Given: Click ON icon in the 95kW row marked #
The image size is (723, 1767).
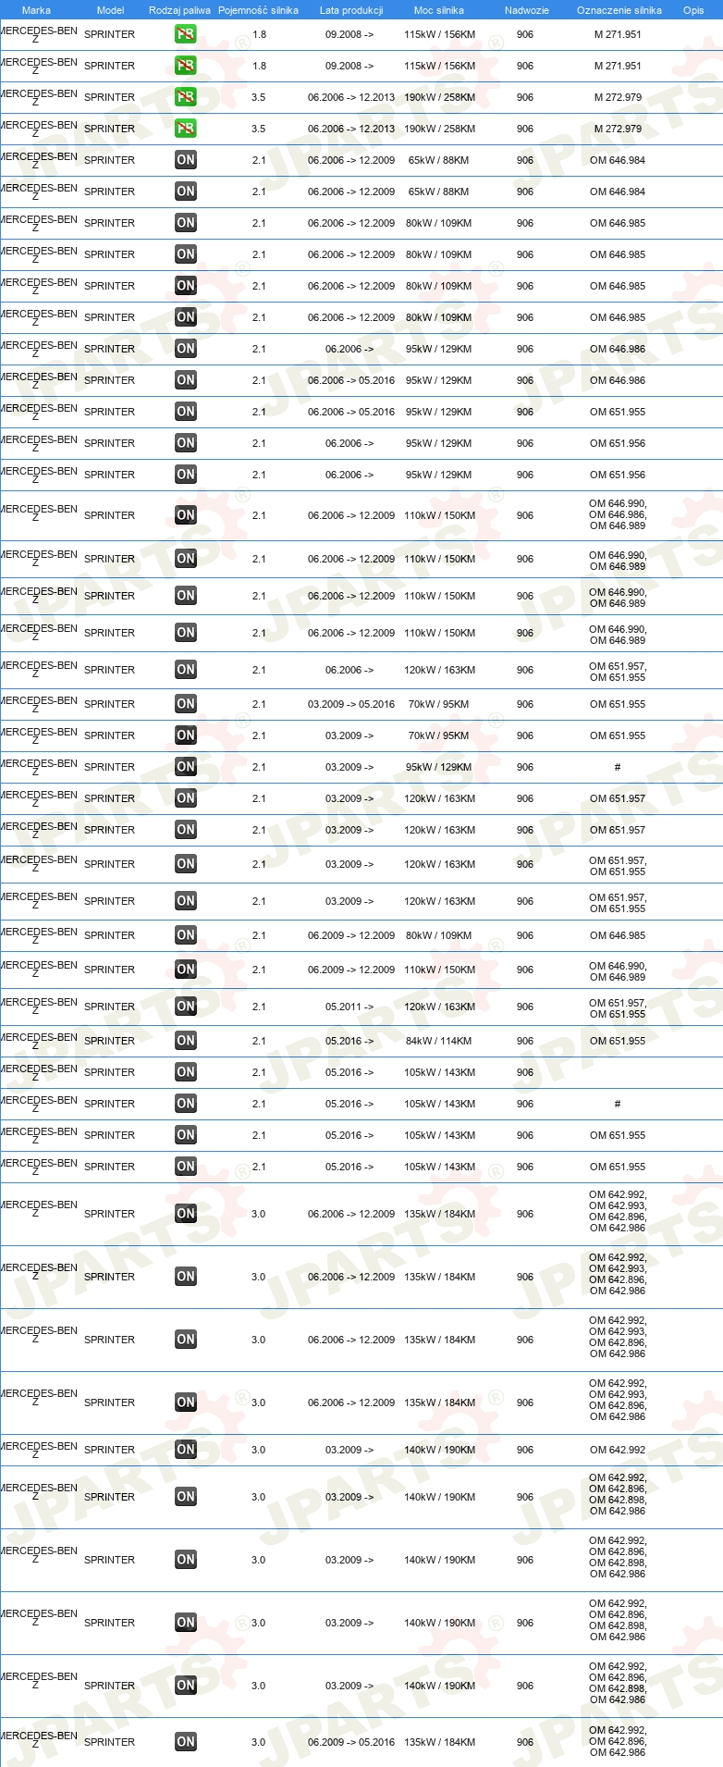Looking at the screenshot, I should pyautogui.click(x=186, y=767).
